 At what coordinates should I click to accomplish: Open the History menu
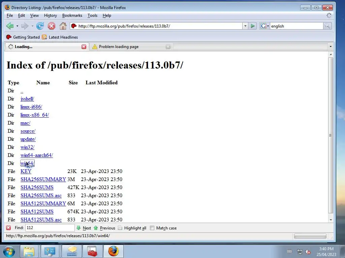pos(51,15)
